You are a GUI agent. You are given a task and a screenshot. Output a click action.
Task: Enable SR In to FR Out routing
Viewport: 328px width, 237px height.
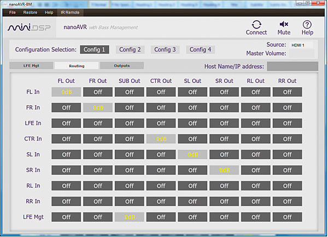tap(98, 170)
